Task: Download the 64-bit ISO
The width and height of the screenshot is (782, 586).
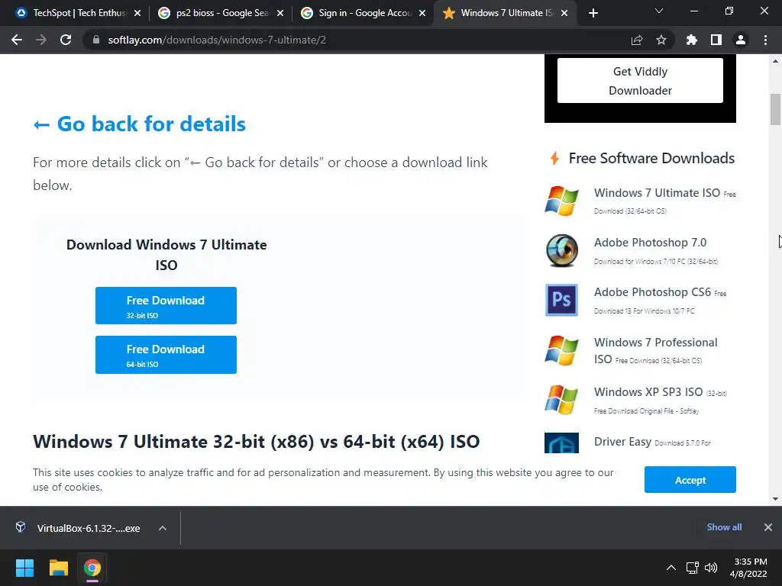Action: click(166, 355)
